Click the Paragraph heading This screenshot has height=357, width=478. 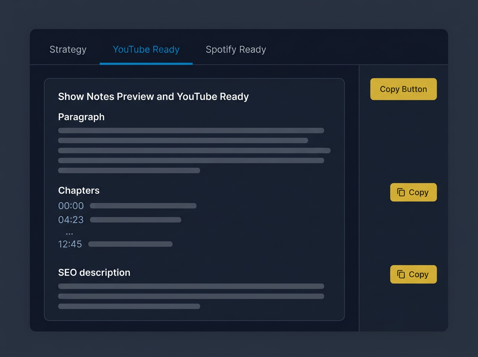point(81,117)
